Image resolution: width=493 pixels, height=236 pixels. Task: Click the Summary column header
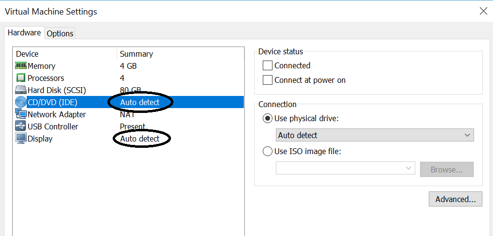(x=136, y=54)
